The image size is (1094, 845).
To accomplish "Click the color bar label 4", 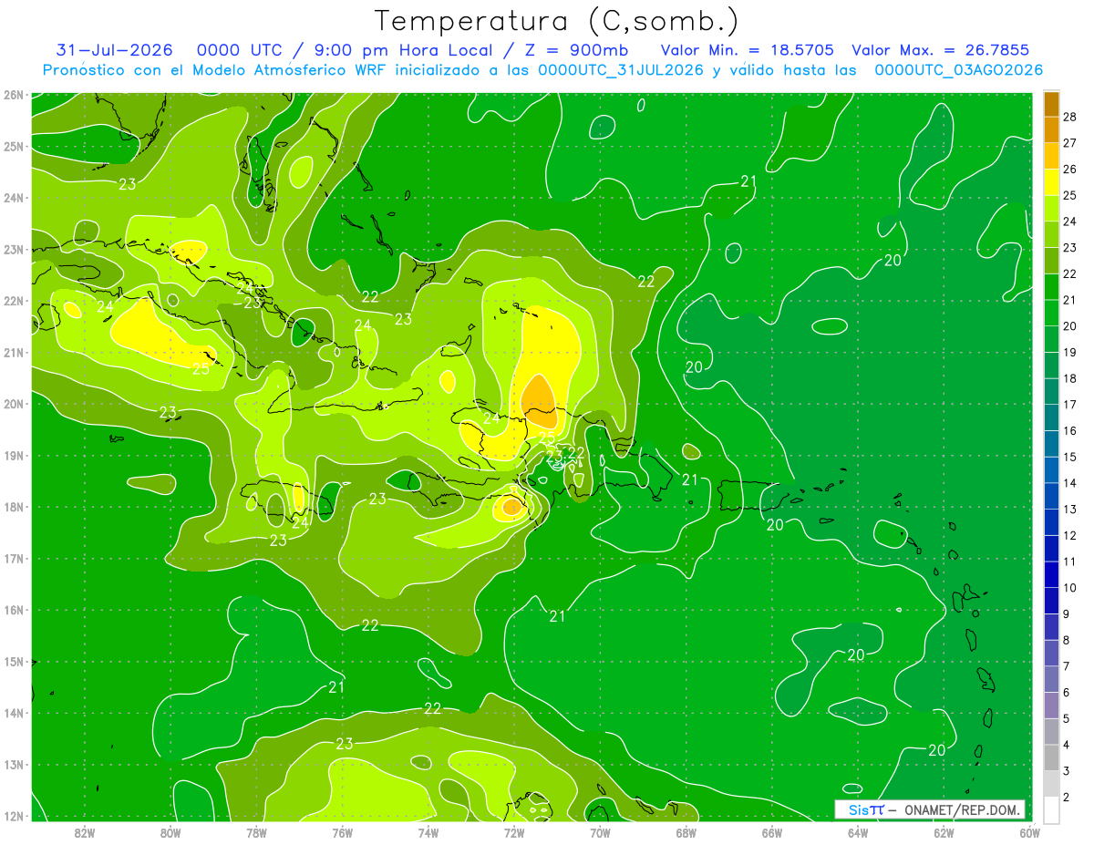I will pyautogui.click(x=1066, y=745).
